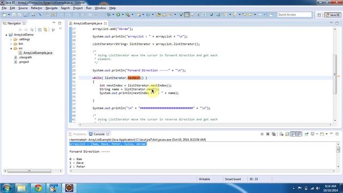Open Navigator View Menu dropdown
Image resolution: width=343 pixels, height=193 pixels.
pyautogui.click(x=61, y=29)
